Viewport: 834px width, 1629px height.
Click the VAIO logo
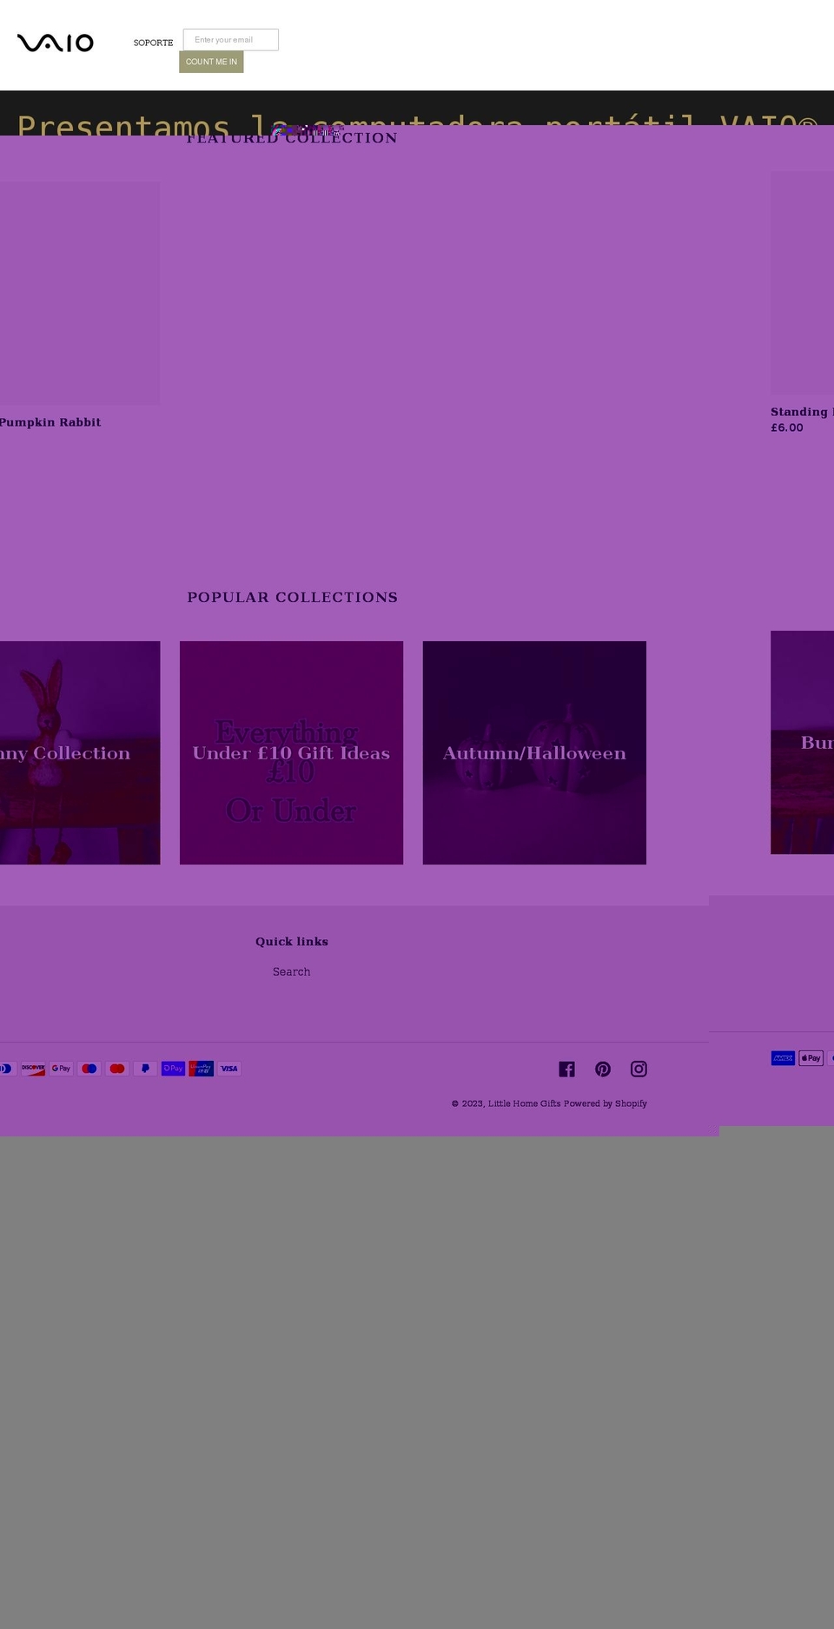click(x=55, y=43)
